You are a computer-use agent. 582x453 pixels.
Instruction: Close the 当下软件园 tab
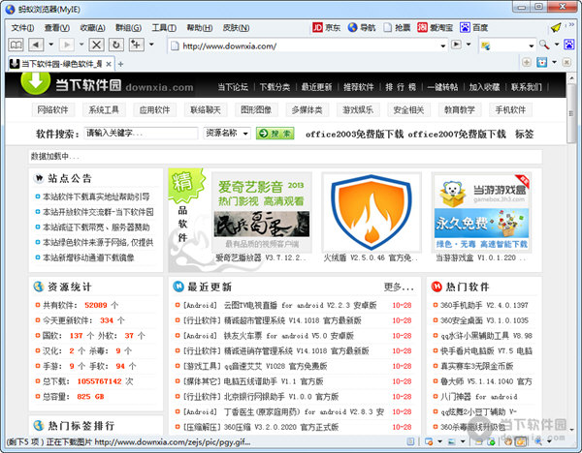(109, 64)
